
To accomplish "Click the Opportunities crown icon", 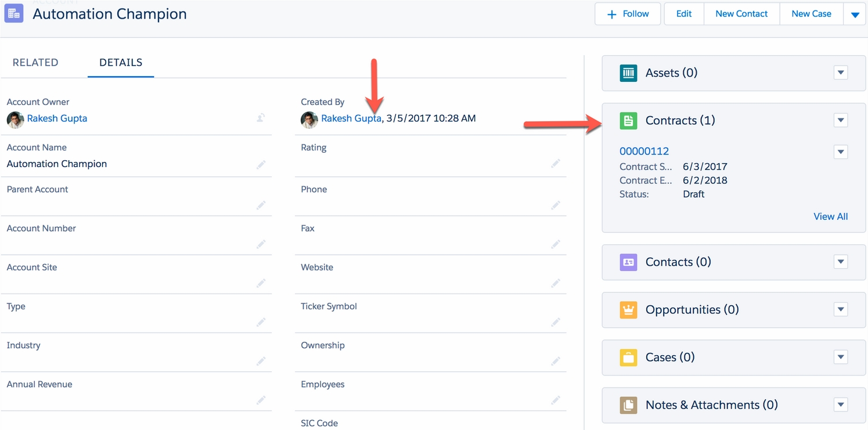I will tap(628, 310).
